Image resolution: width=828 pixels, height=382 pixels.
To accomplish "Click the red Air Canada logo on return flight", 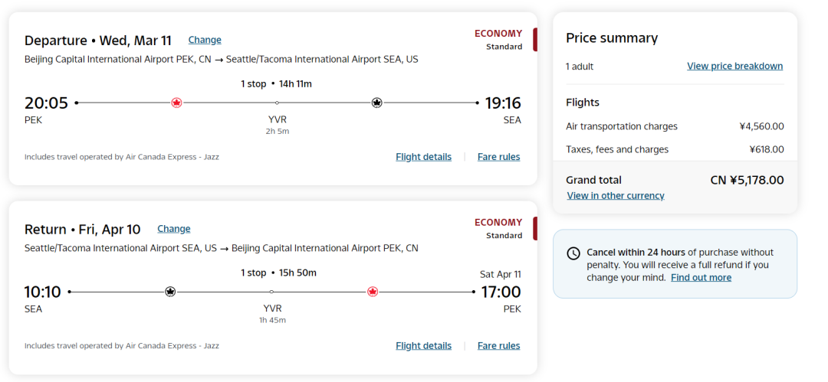I will click(x=373, y=292).
